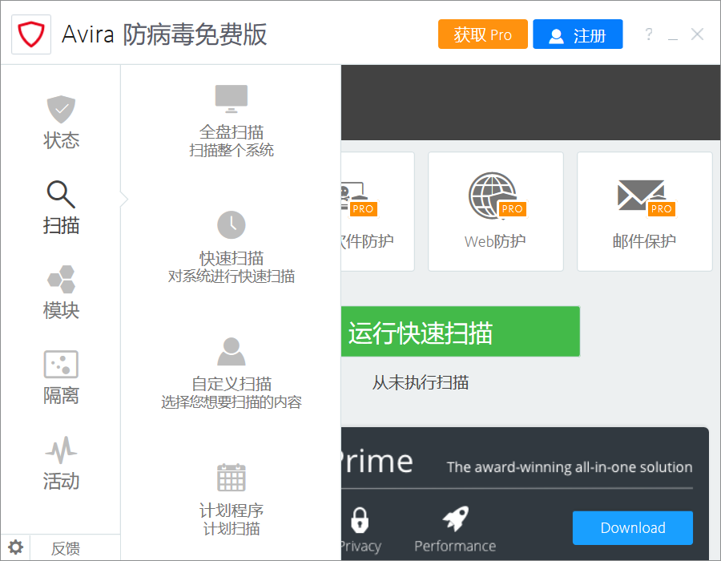Select the 扫描 magnifier sidebar icon
The image size is (721, 561).
click(x=61, y=195)
